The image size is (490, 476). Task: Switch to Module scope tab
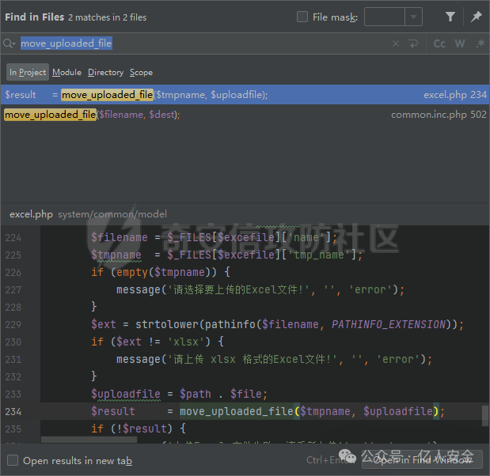coord(66,72)
